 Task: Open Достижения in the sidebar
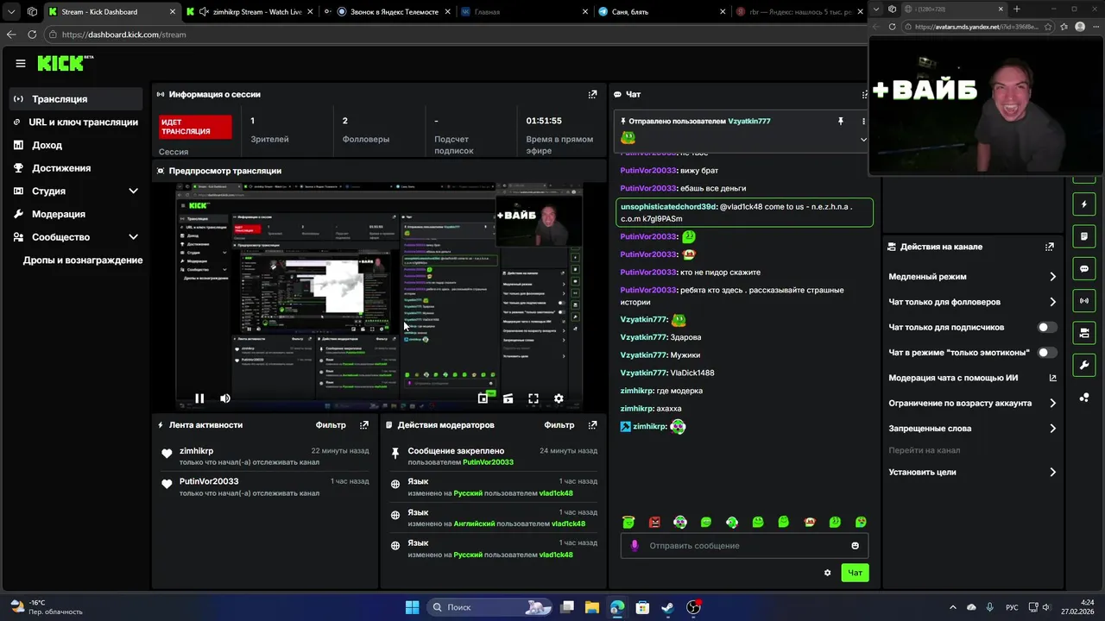tap(78, 168)
